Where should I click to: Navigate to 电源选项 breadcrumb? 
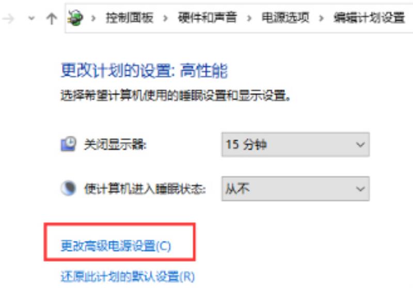(285, 18)
